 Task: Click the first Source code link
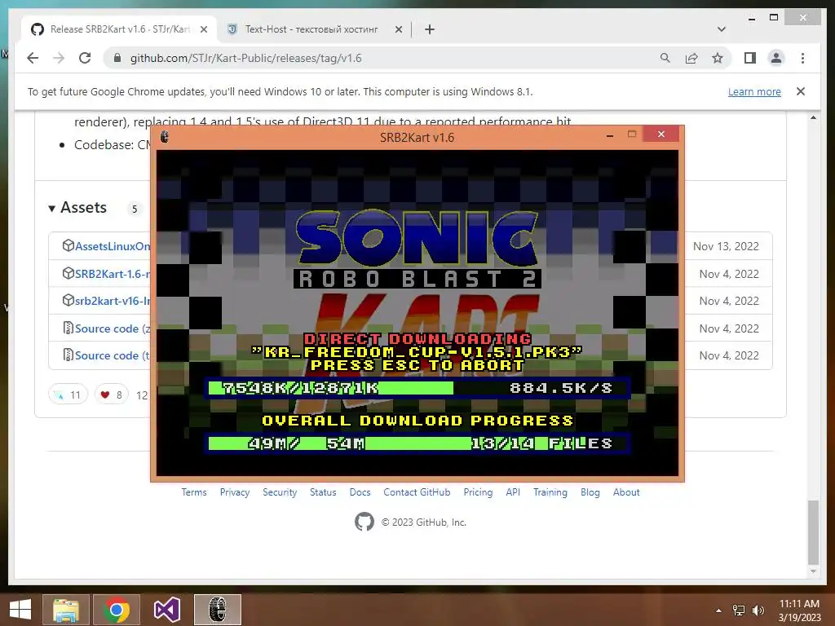click(113, 328)
